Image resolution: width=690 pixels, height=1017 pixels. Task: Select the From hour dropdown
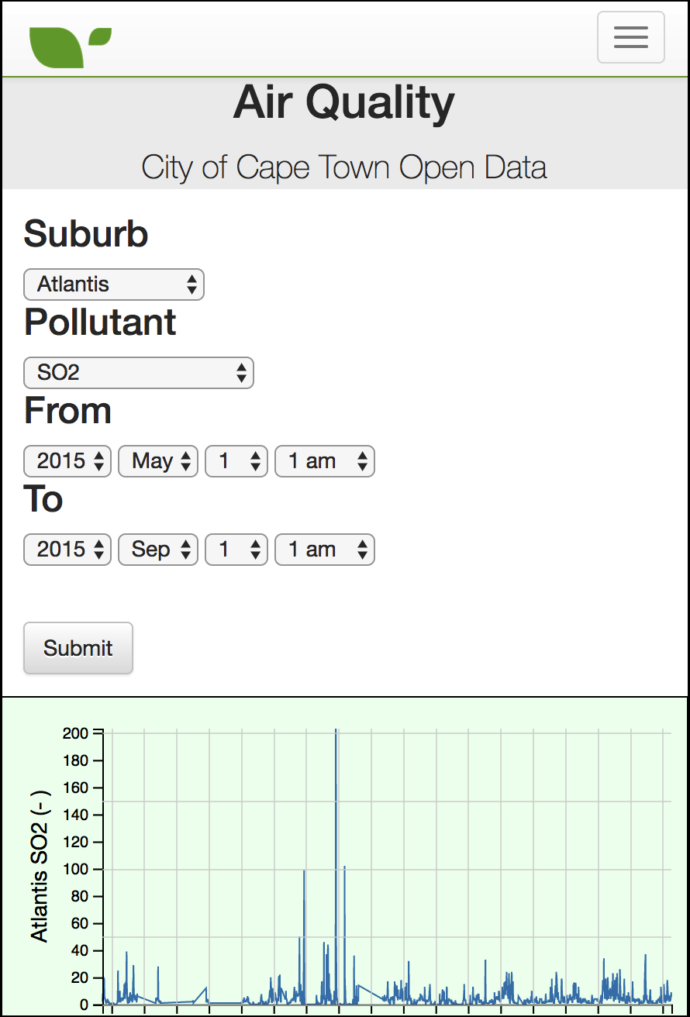(325, 461)
